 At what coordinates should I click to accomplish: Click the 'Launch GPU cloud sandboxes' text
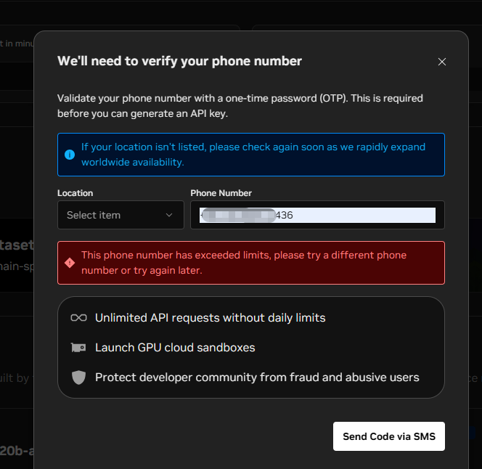tap(175, 348)
